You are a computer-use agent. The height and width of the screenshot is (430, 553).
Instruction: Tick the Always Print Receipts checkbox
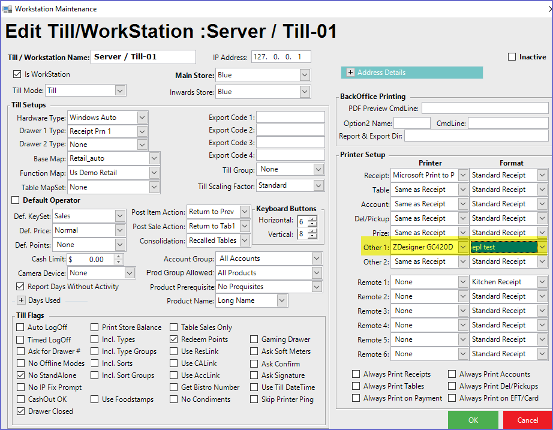point(356,374)
